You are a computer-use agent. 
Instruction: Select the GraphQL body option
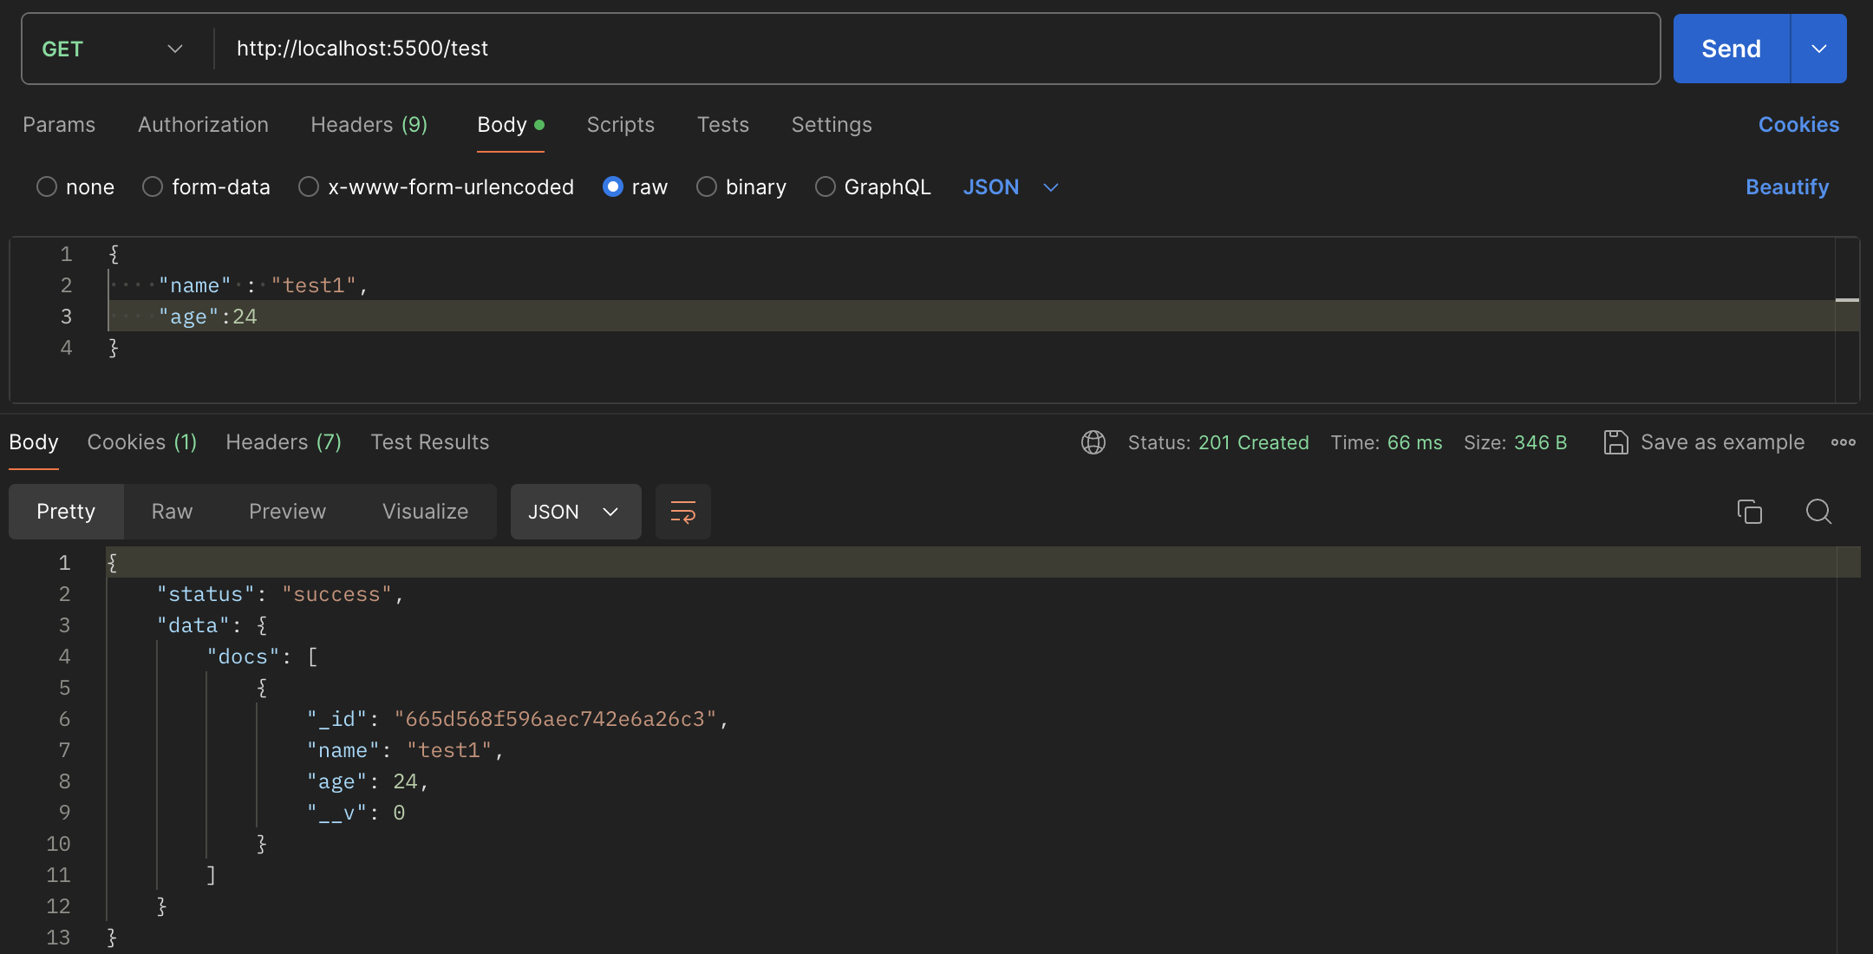[826, 187]
